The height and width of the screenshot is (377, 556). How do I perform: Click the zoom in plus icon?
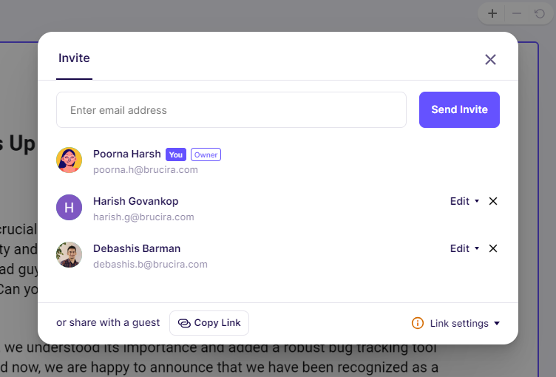tap(492, 14)
